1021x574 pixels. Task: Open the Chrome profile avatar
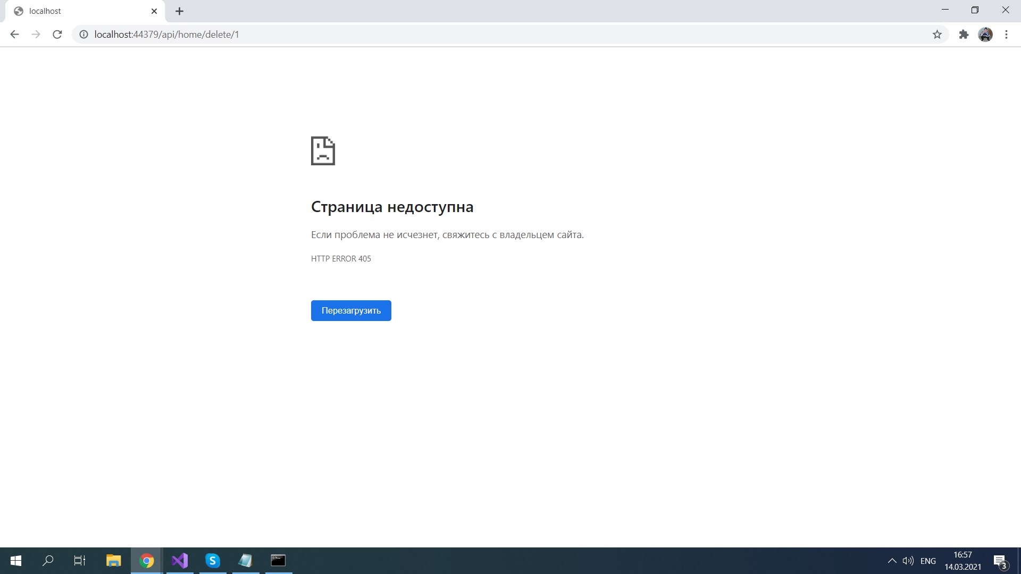coord(985,35)
